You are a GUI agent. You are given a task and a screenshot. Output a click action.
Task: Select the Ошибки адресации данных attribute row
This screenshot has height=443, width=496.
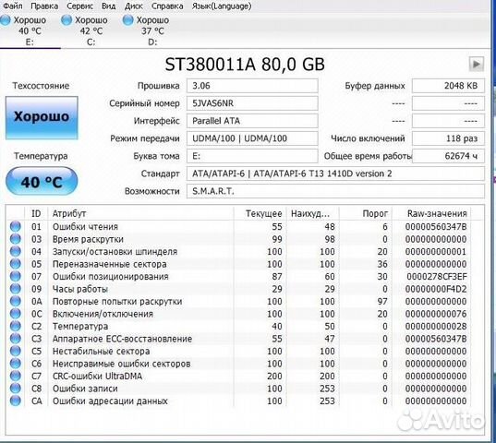pos(239,401)
